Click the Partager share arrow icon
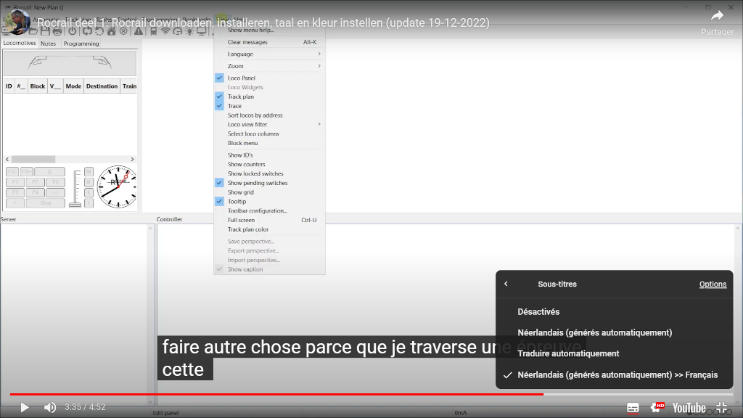743x418 pixels. [718, 16]
